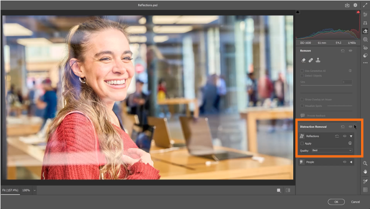The height and width of the screenshot is (209, 370).
Task: Click the Edit sliders icon in right toolbar
Action: (x=365, y=14)
